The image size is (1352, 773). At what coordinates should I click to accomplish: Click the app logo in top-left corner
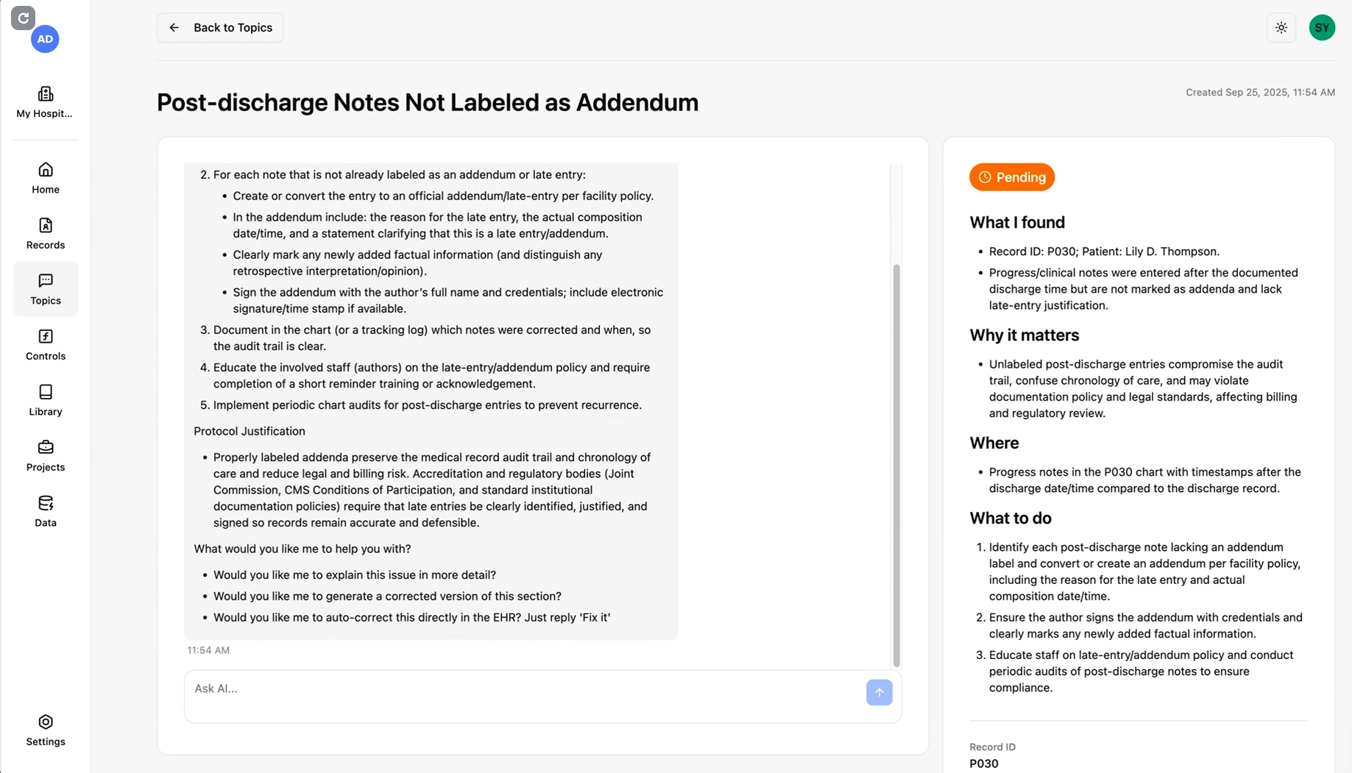pyautogui.click(x=23, y=18)
